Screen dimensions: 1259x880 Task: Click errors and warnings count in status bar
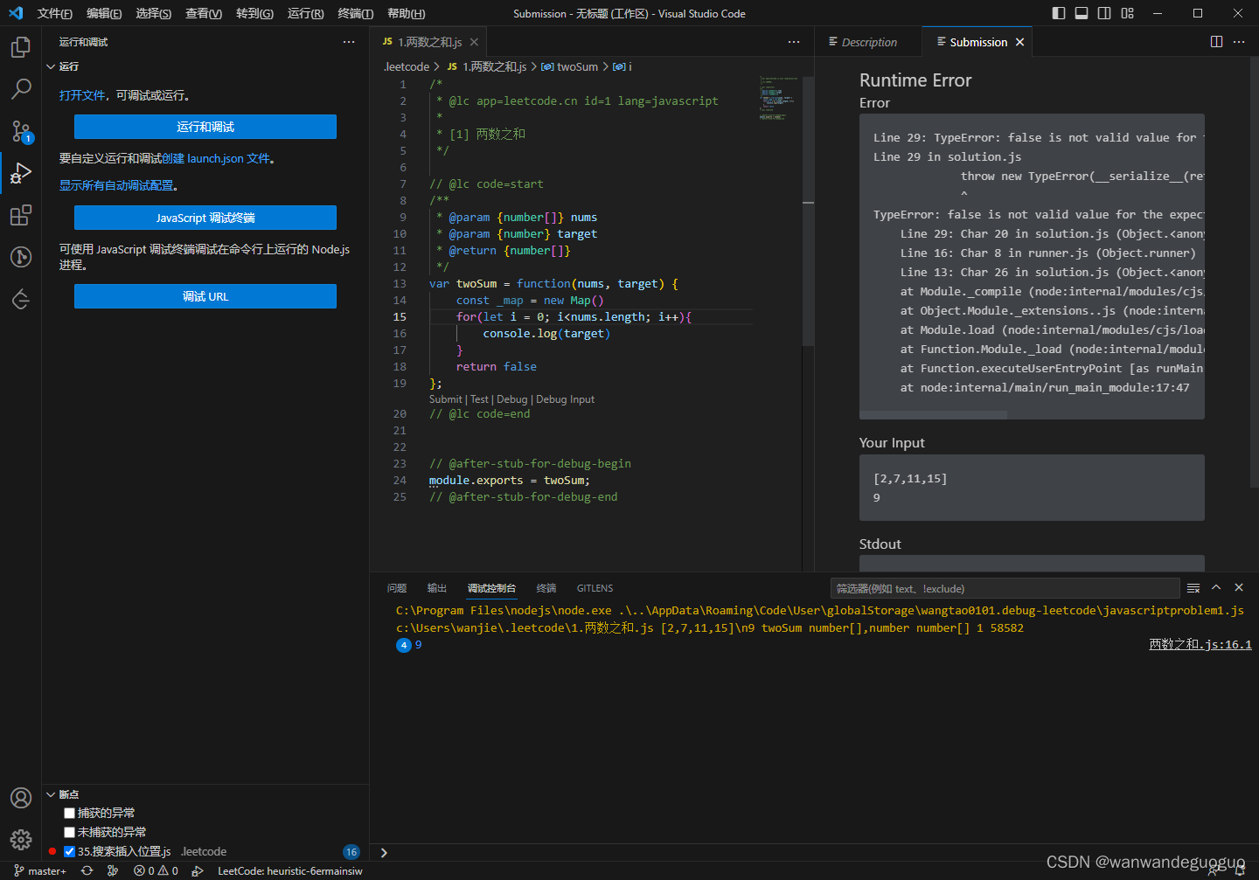[x=156, y=870]
